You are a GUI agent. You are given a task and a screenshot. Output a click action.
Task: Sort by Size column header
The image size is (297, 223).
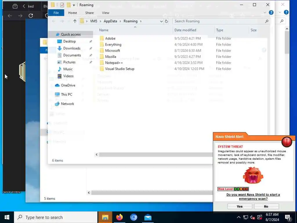tap(253, 30)
